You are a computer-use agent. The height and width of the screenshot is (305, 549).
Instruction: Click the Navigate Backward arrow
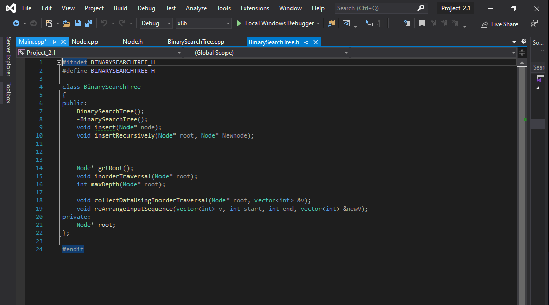(x=17, y=23)
